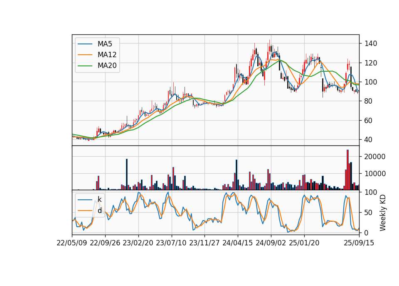Click the MA20 legend label
399x286 pixels.
click(107, 66)
